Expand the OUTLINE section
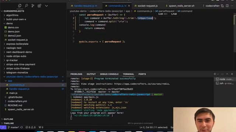236x132 pixels. [x=8, y=119]
